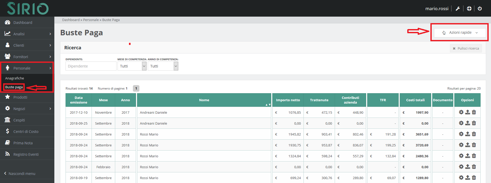Click the Dipendente search field
Screen dimensions: 491x183
(x=91, y=66)
